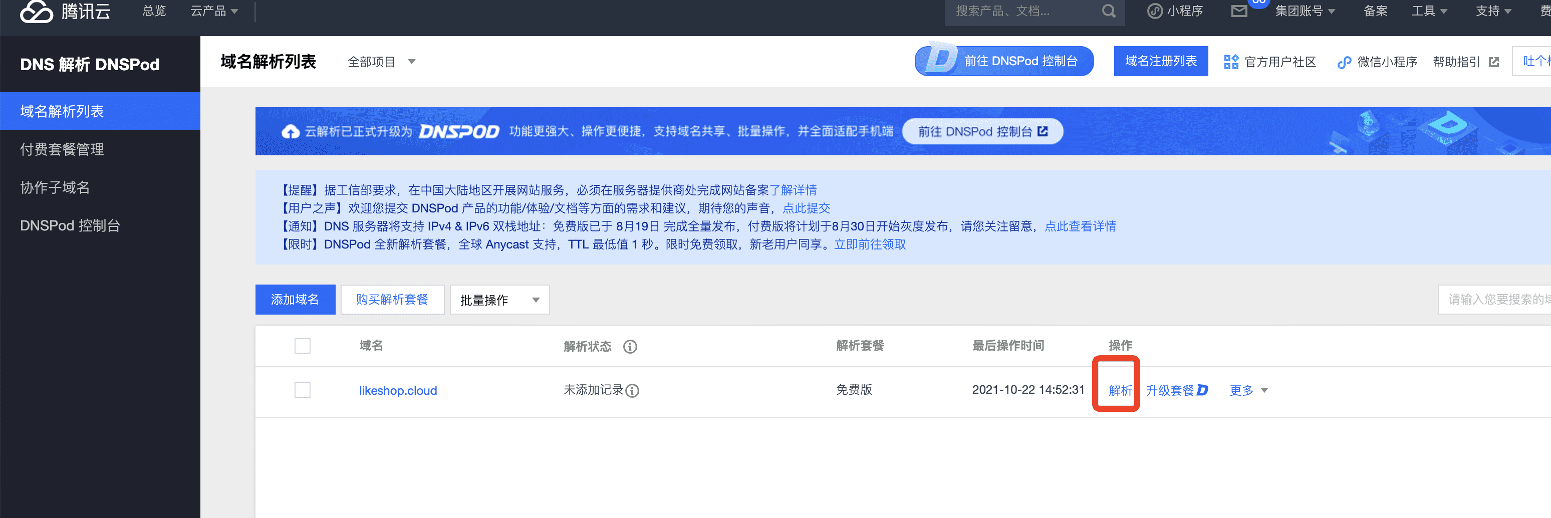Toggle the select-all checkbox in table header

pos(302,346)
